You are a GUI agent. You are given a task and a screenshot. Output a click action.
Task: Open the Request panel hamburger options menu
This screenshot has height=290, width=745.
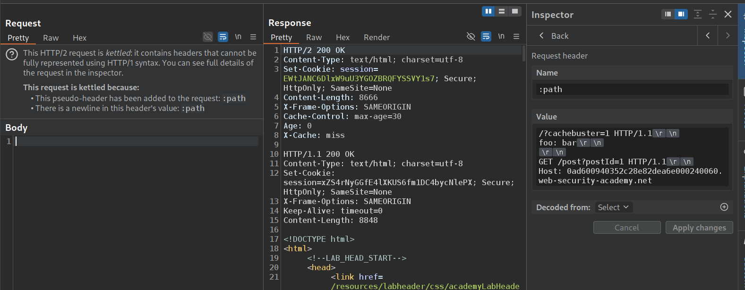tap(253, 37)
